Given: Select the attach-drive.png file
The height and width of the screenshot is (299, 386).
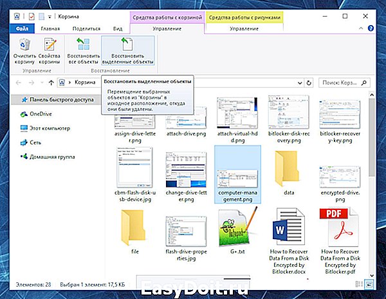Looking at the screenshot, I should click(x=186, y=123).
